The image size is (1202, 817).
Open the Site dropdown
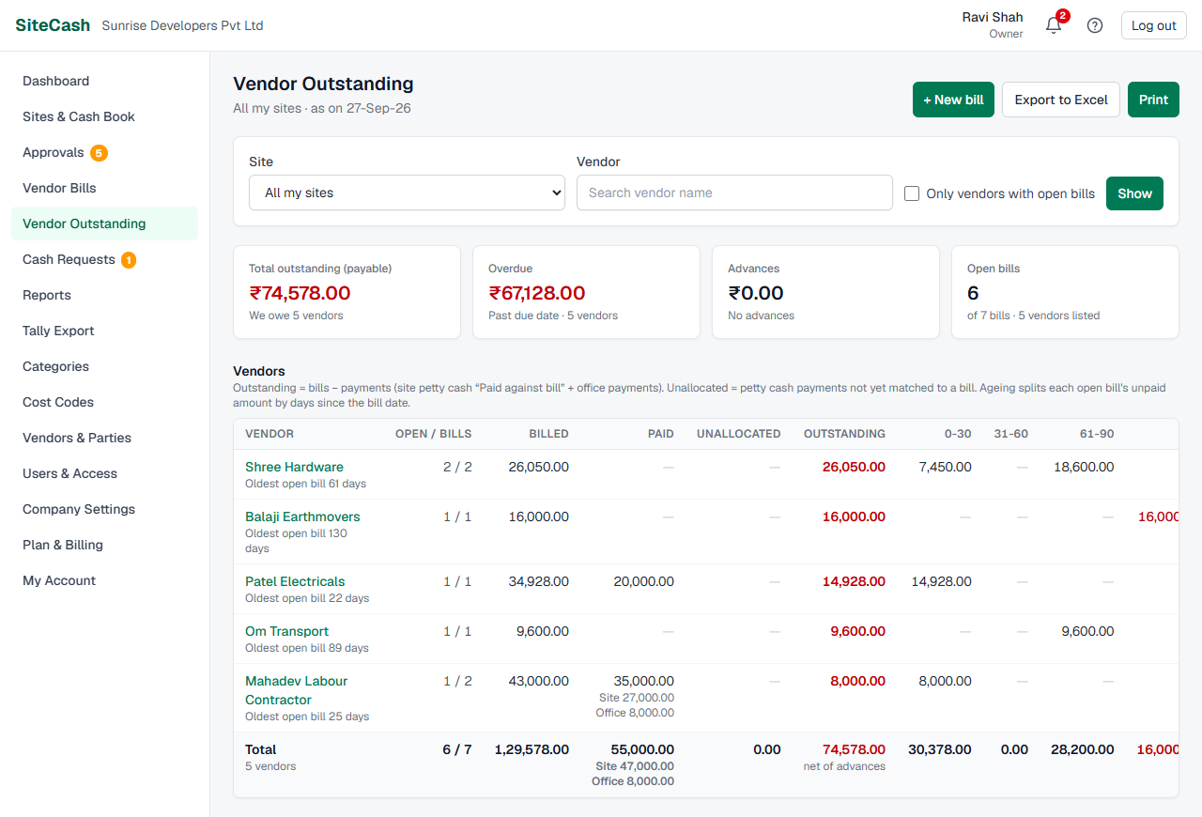pos(407,193)
